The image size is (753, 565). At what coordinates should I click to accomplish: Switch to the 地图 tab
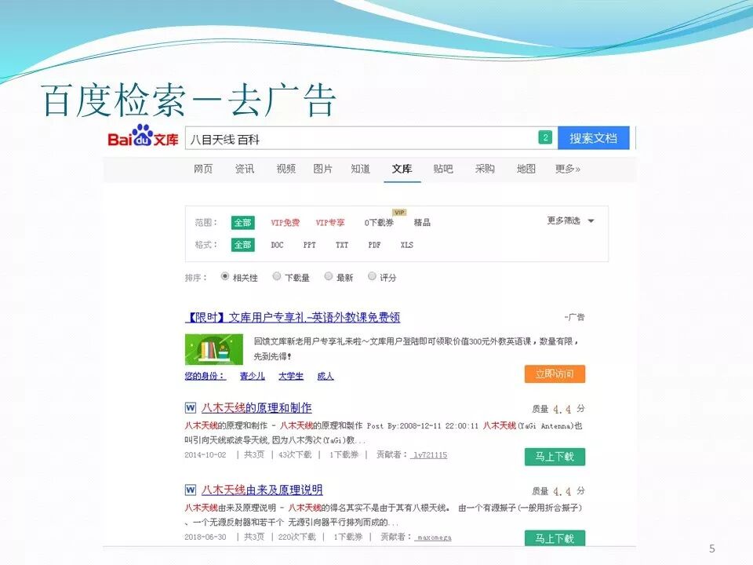[x=526, y=169]
